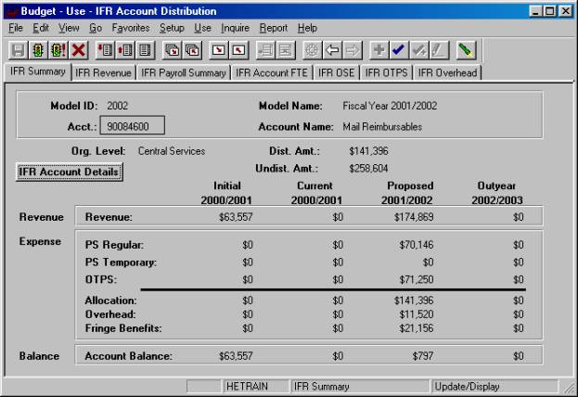This screenshot has width=578, height=397.
Task: Go to the IFR Overhead tab
Action: pos(447,71)
